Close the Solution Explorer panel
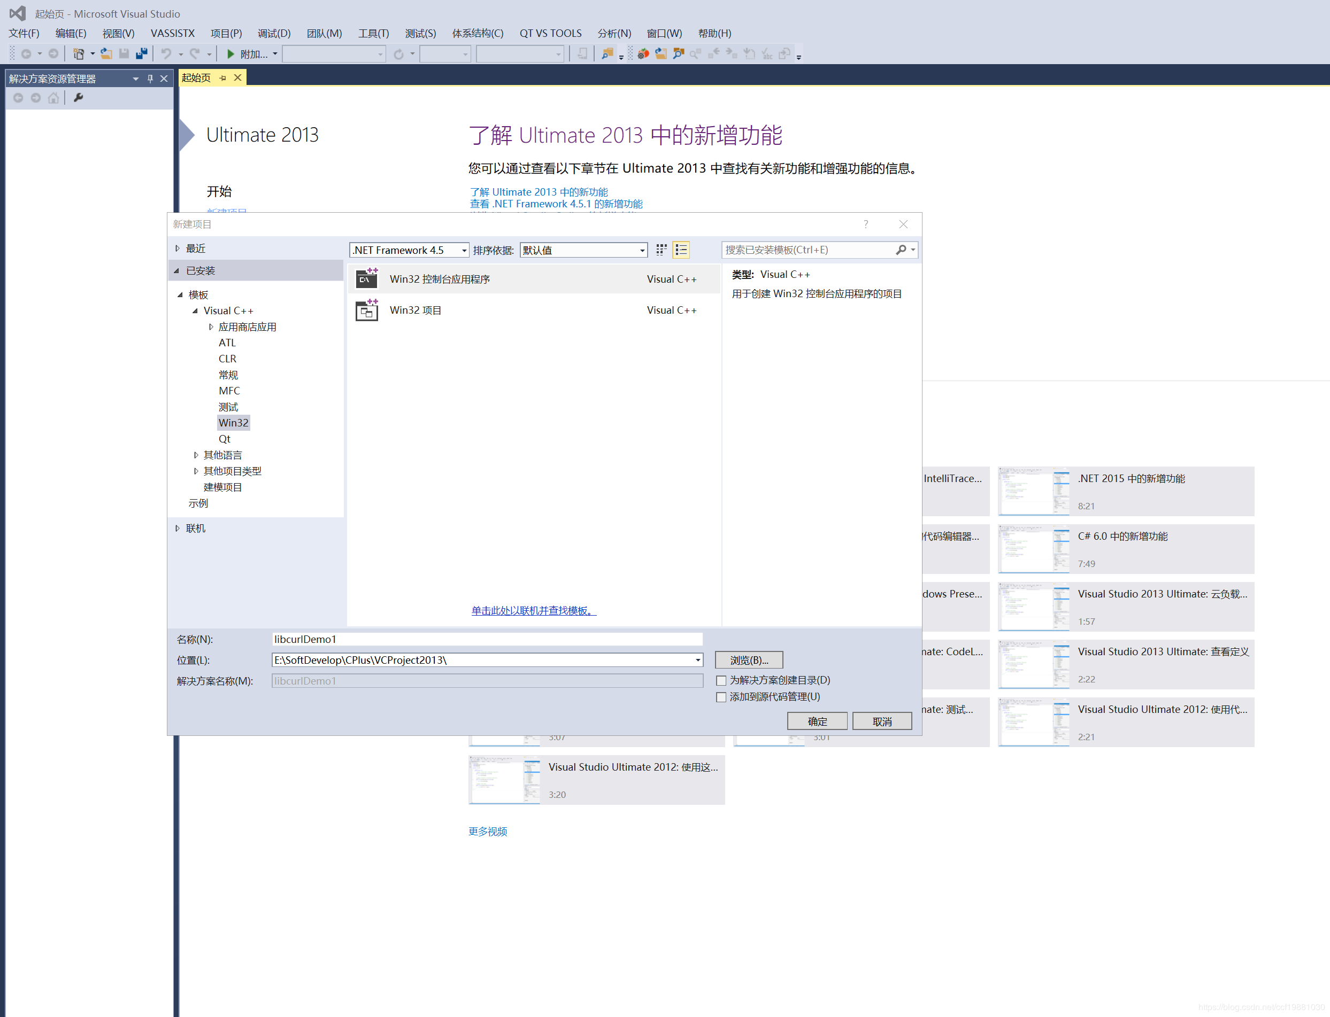Screen dimensions: 1330x1017 (164, 79)
